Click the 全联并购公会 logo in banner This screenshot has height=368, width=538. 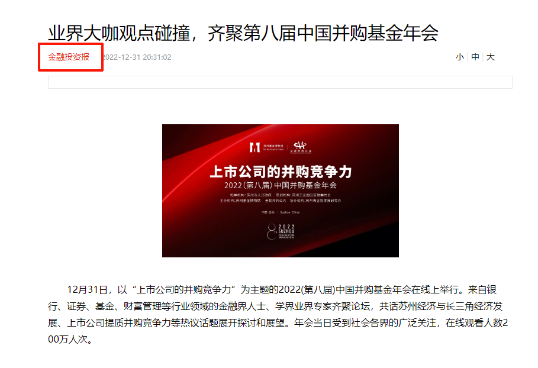tap(301, 147)
